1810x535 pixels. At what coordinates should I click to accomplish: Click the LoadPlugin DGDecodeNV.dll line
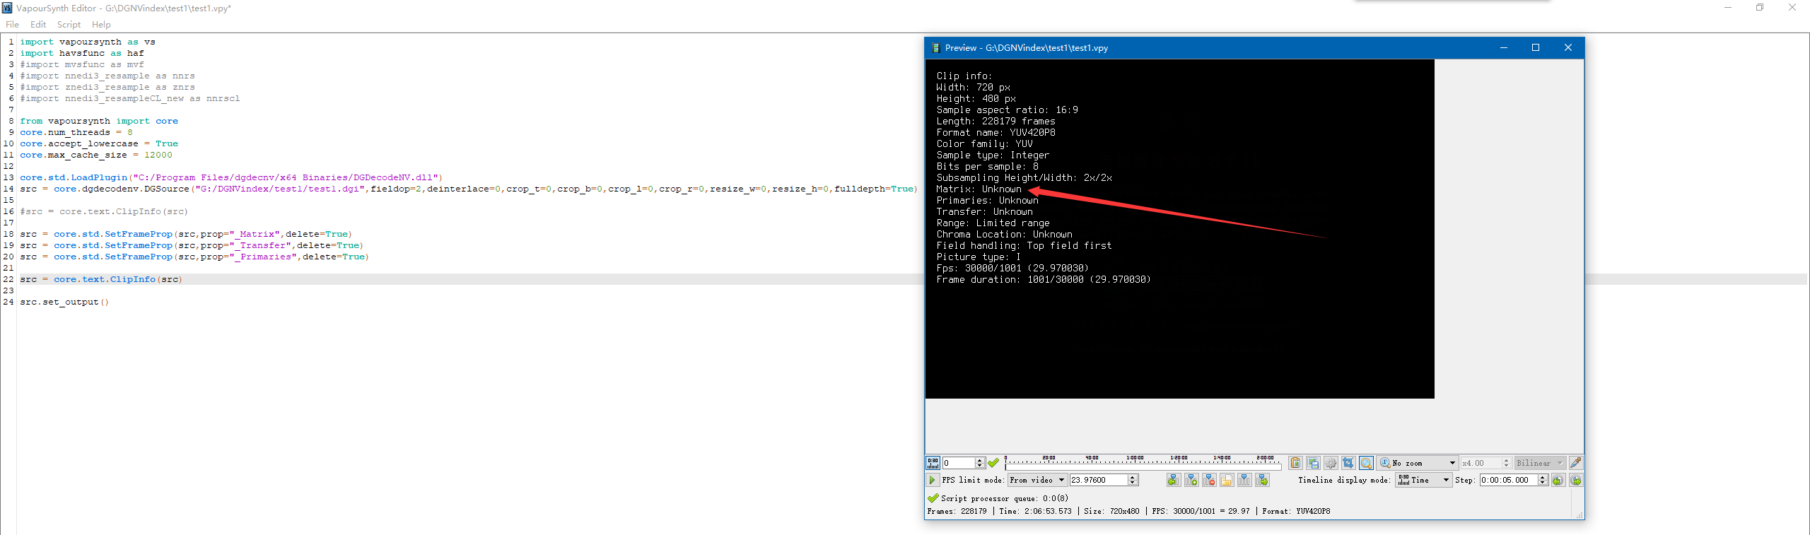click(x=231, y=177)
